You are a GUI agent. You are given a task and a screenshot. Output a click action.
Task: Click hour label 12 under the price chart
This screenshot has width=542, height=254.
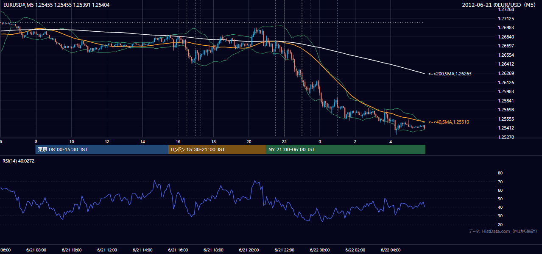[107, 142]
